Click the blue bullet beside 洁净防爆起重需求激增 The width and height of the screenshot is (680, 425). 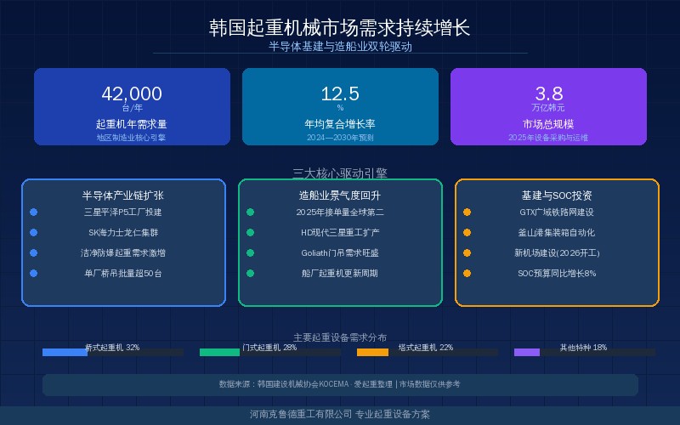click(33, 252)
